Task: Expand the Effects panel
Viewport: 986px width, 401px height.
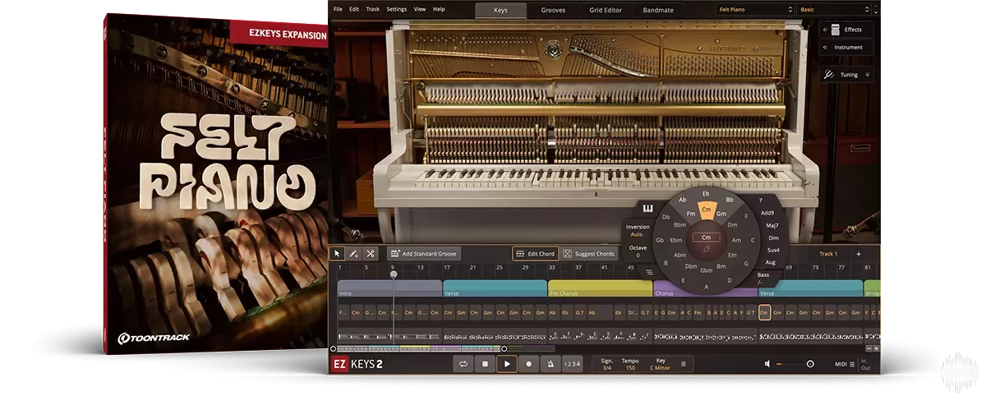Action: click(x=846, y=30)
